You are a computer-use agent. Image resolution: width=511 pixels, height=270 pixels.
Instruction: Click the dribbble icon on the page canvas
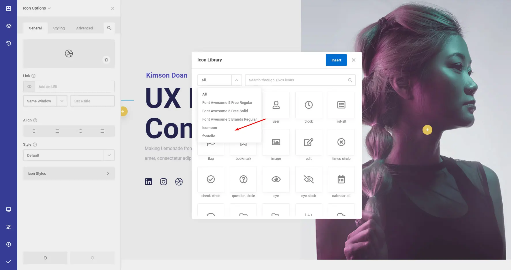(x=179, y=182)
